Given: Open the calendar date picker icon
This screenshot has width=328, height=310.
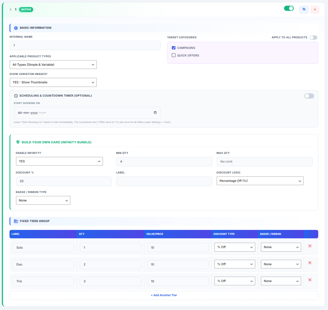Looking at the screenshot, I should pos(155,113).
